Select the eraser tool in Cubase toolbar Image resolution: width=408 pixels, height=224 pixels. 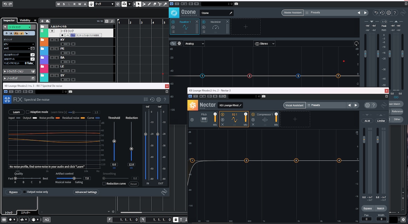[155, 4]
